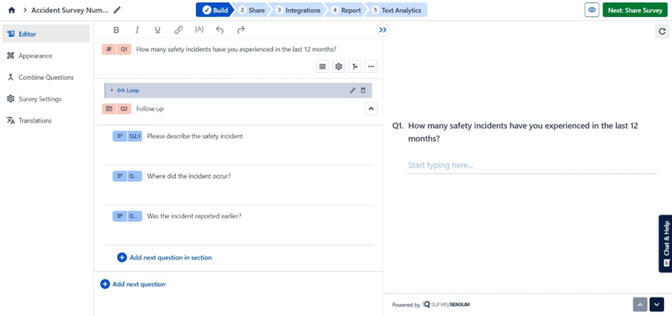The image size is (672, 316).
Task: Apply italic formatting from the toolbar
Action: [x=137, y=30]
